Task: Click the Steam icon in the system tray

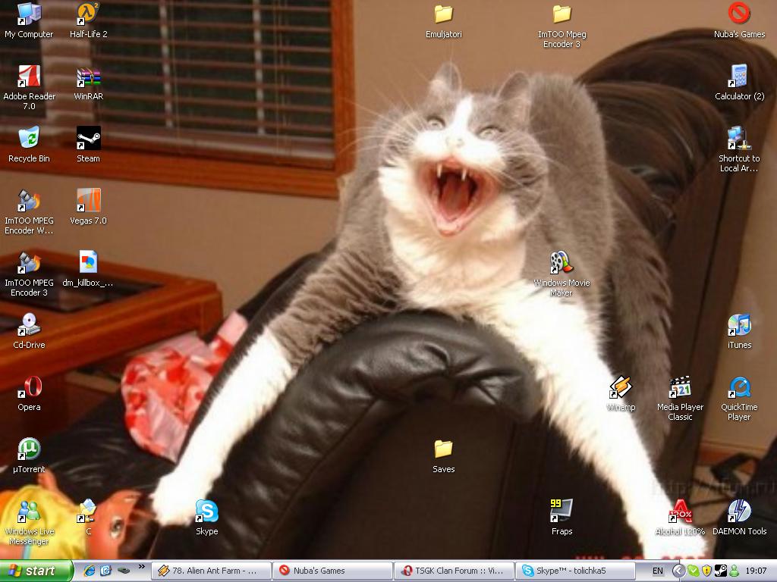Action: click(719, 571)
